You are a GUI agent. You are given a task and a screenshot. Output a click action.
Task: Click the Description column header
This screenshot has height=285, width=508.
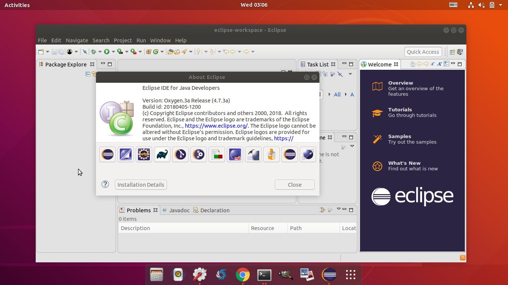(x=183, y=228)
